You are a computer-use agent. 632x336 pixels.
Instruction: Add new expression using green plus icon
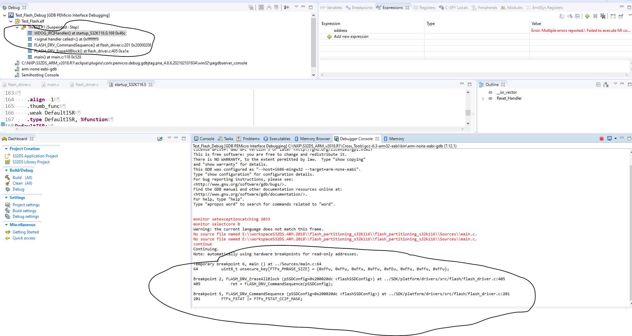[587, 16]
